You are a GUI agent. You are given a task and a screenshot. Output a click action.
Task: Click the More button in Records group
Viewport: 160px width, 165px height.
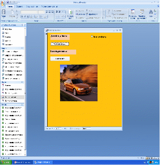(x=93, y=18)
